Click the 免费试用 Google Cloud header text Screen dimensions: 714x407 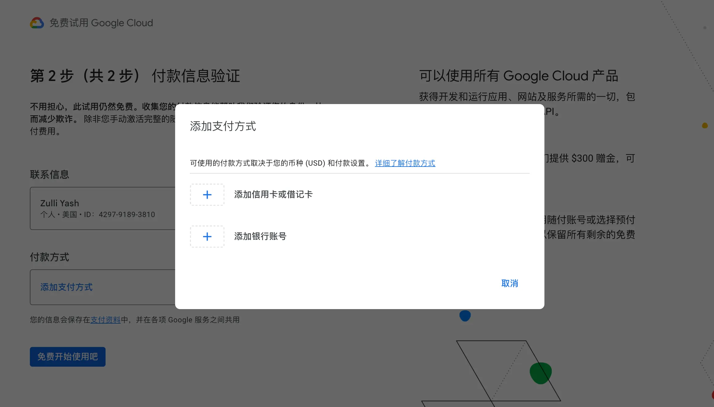pos(101,23)
